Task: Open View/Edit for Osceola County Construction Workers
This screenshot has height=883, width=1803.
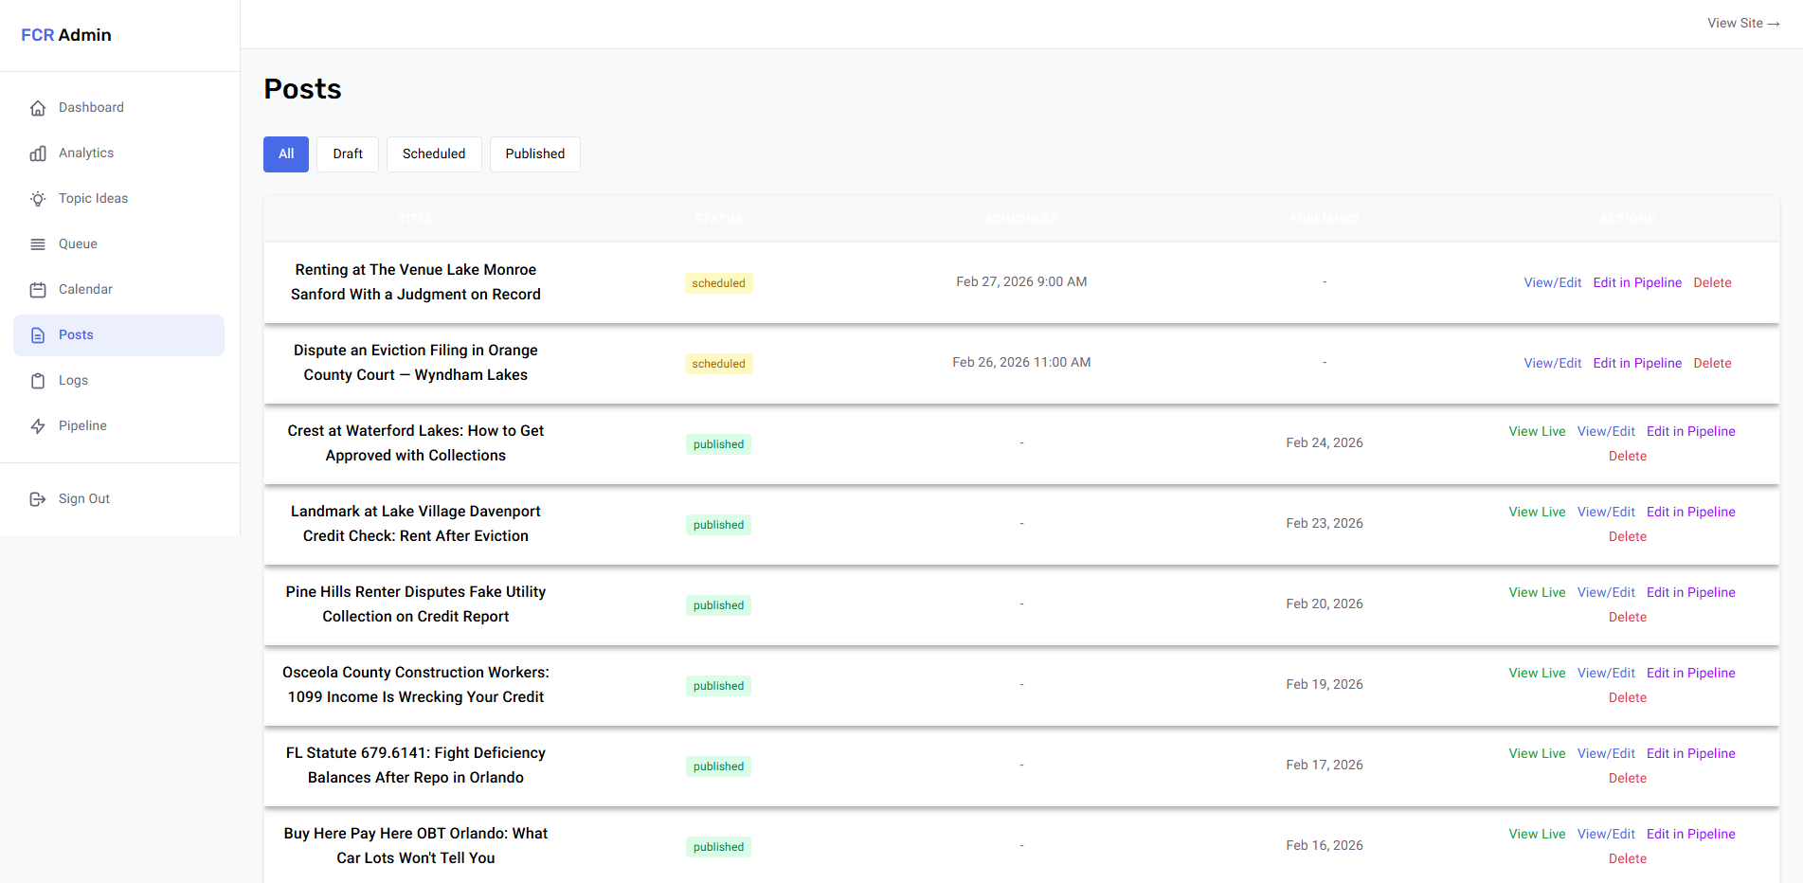Action: tap(1606, 673)
